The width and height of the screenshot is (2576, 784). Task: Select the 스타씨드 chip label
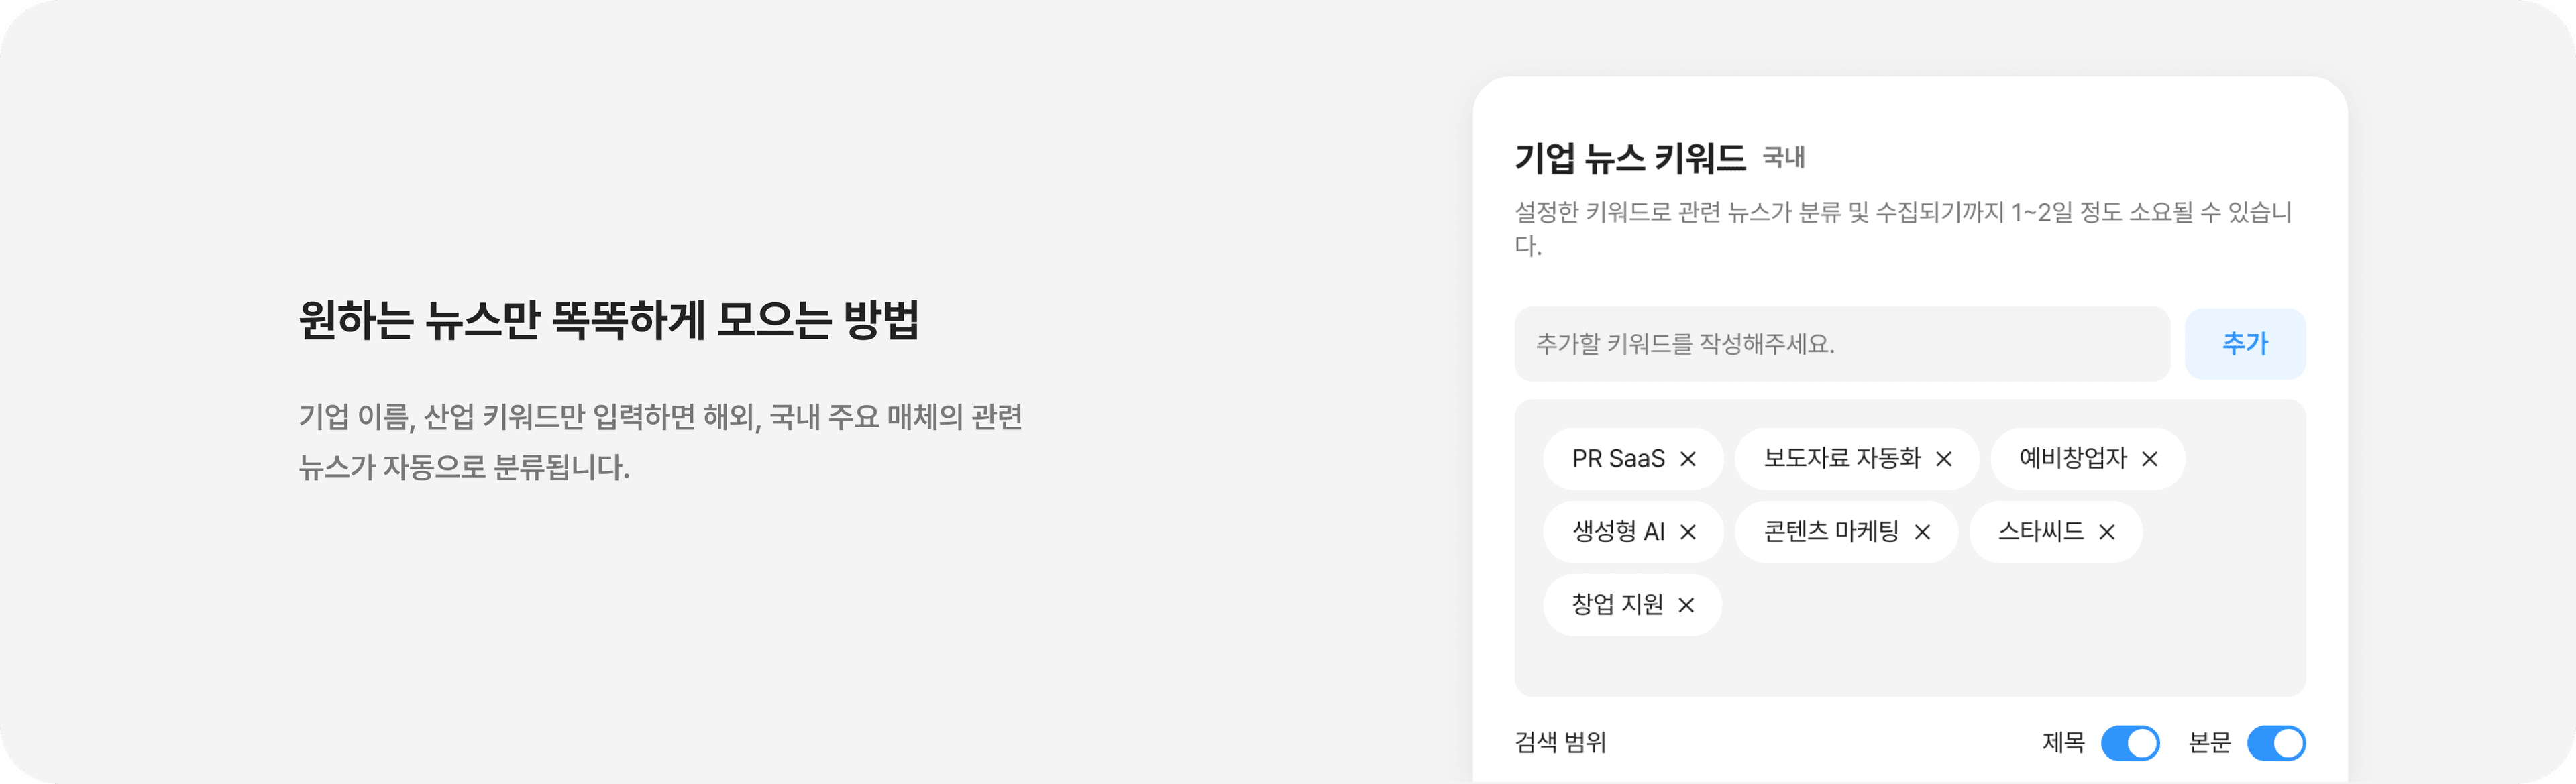2041,532
